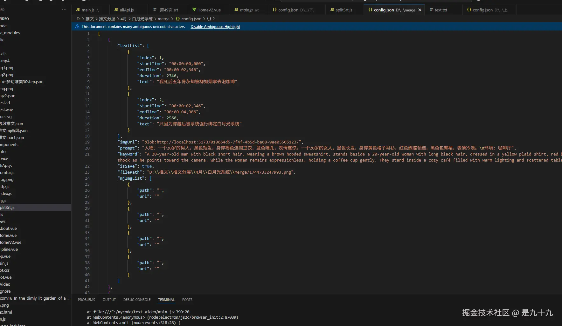The height and width of the screenshot is (326, 562).
Task: Switch to the splitSrt.js editor tab
Action: tap(343, 10)
